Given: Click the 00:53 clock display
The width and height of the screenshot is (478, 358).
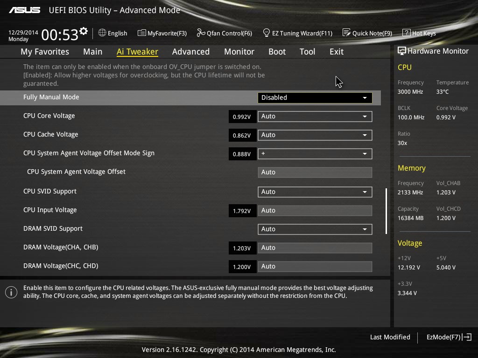Looking at the screenshot, I should 60,34.
